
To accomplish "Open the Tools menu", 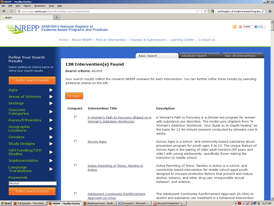I will point(51,6).
